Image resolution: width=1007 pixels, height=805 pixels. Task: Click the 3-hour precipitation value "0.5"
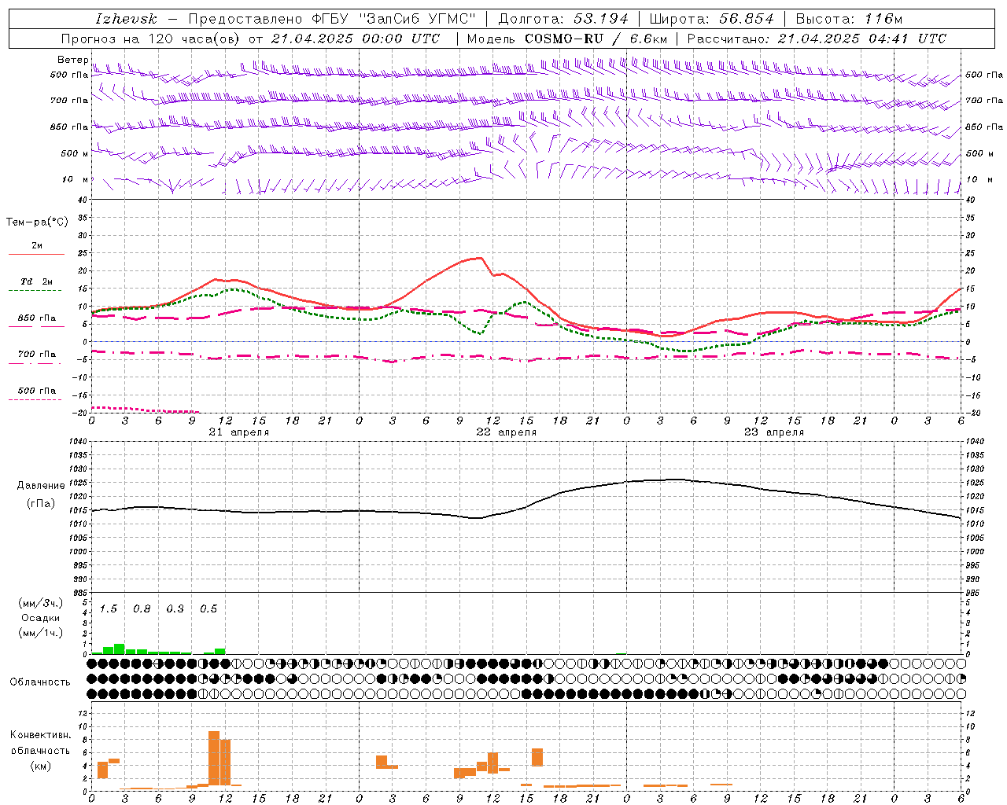pos(208,609)
